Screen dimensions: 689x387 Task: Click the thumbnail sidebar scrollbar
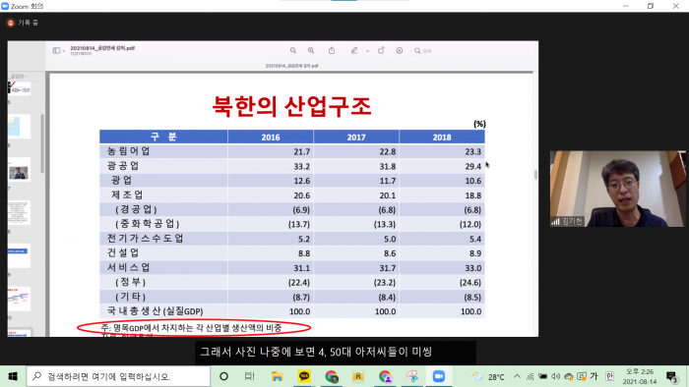(42, 143)
